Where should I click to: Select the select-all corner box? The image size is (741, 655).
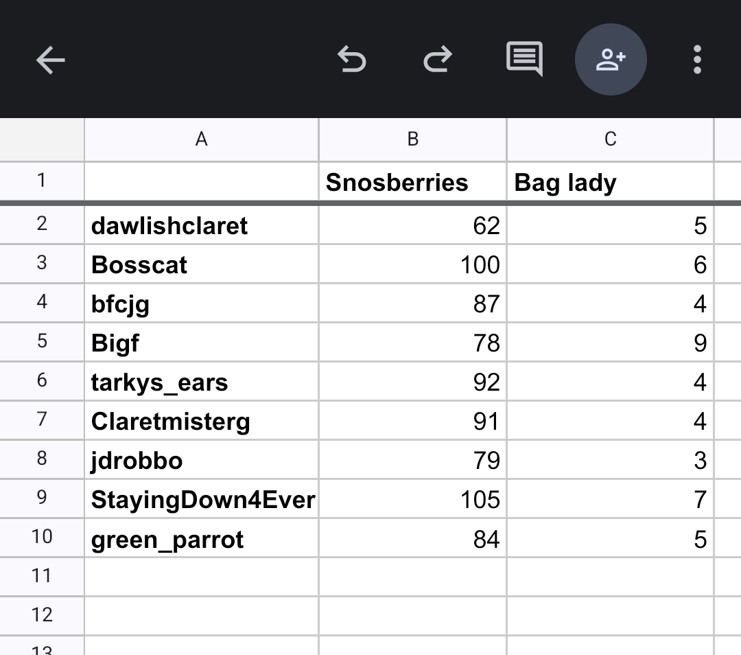pyautogui.click(x=42, y=139)
